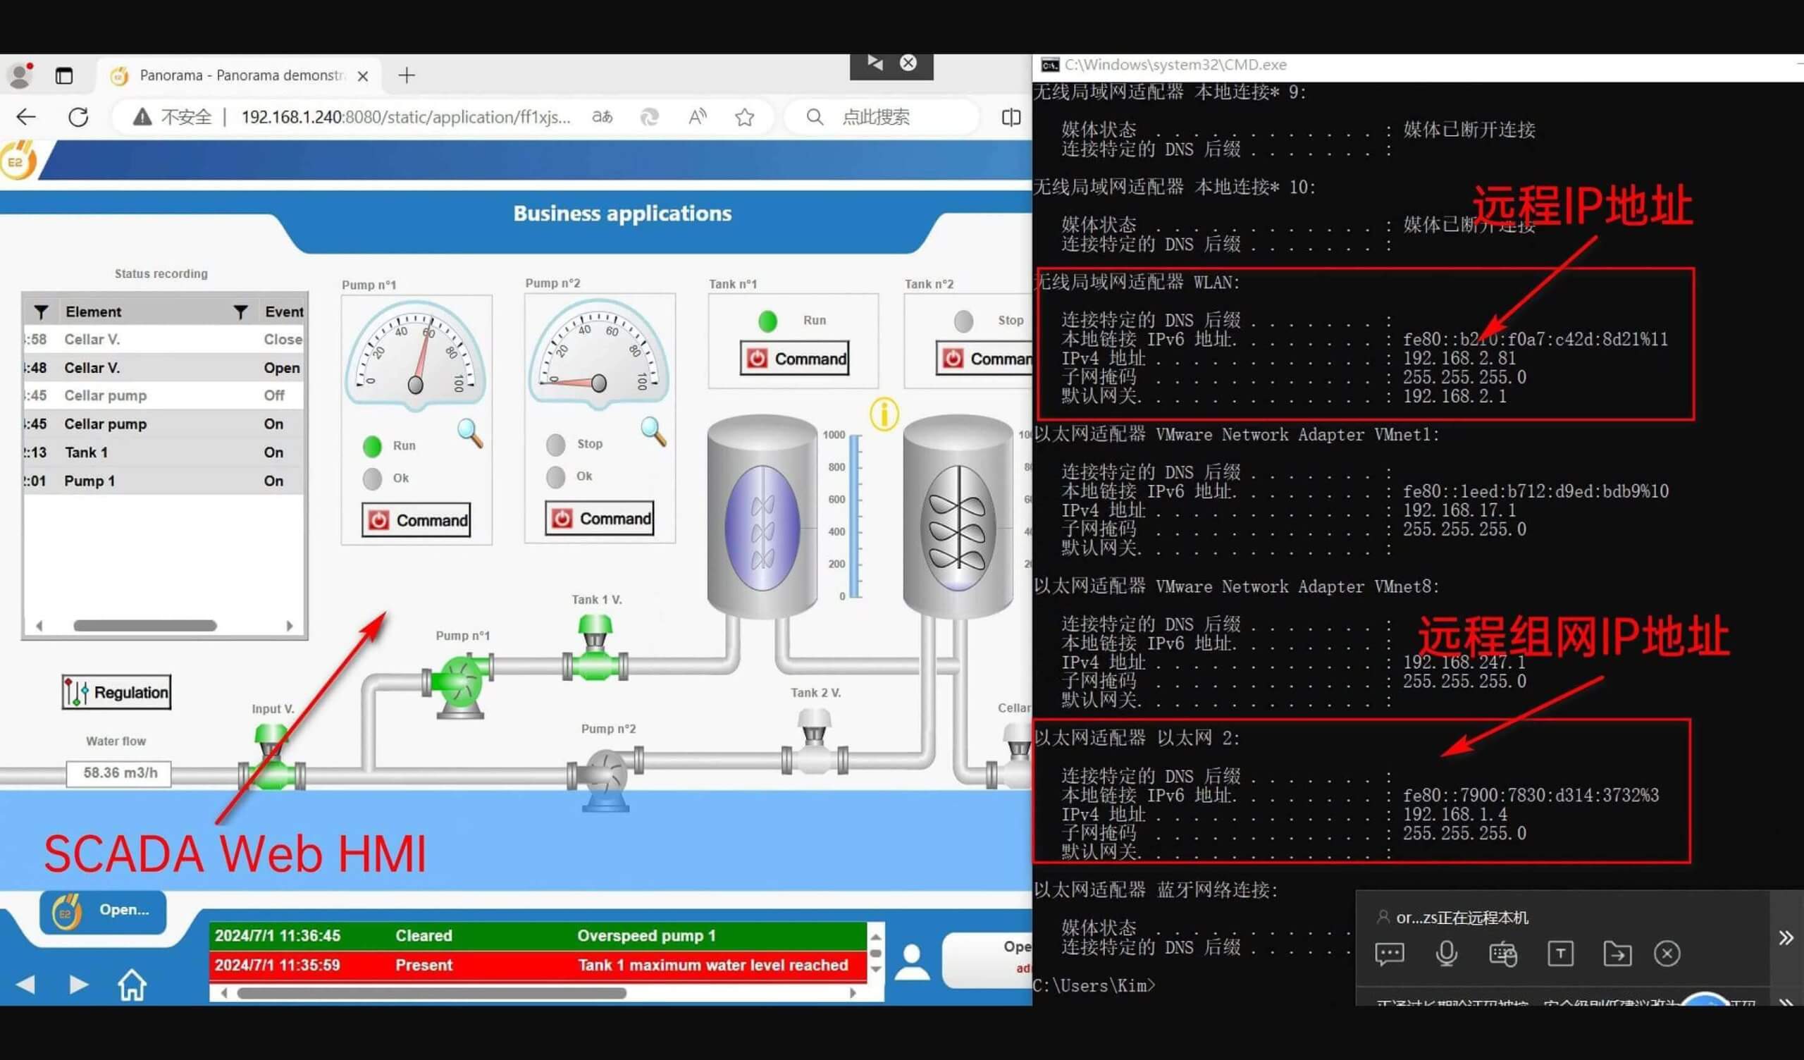Click the user profile icon in bottom bar

click(912, 962)
